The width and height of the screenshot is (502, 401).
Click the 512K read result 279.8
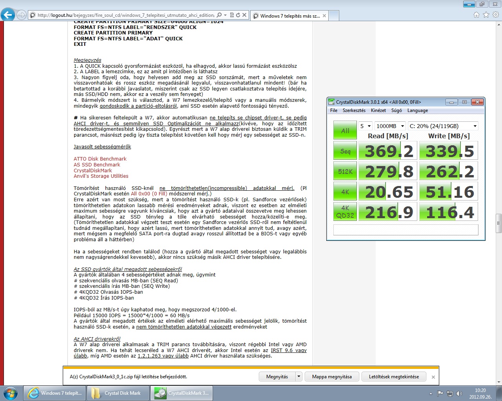click(388, 172)
